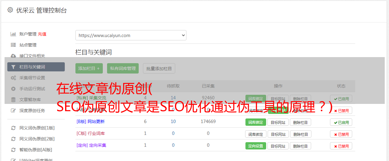Open 深度原创任务 via its edit icon
The height and width of the screenshot is (161, 389).
(x=13, y=111)
